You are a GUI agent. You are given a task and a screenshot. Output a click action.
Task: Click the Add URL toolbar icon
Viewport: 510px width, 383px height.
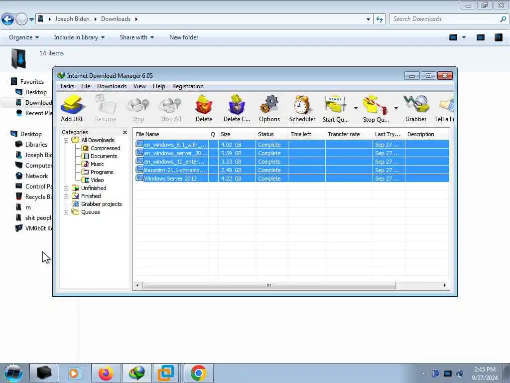72,108
